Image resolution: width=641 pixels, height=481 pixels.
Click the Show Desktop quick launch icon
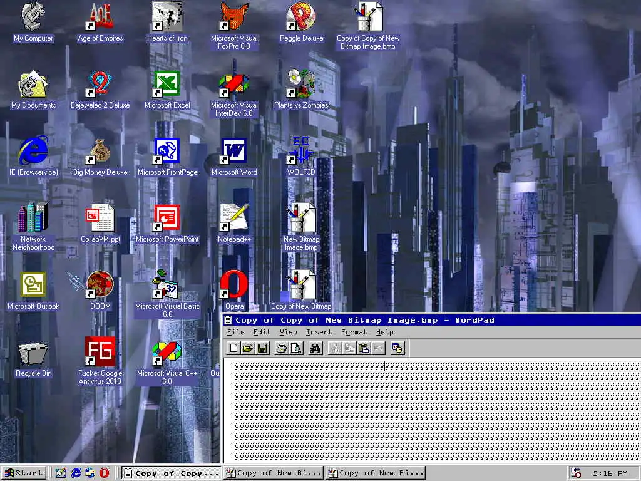(61, 473)
